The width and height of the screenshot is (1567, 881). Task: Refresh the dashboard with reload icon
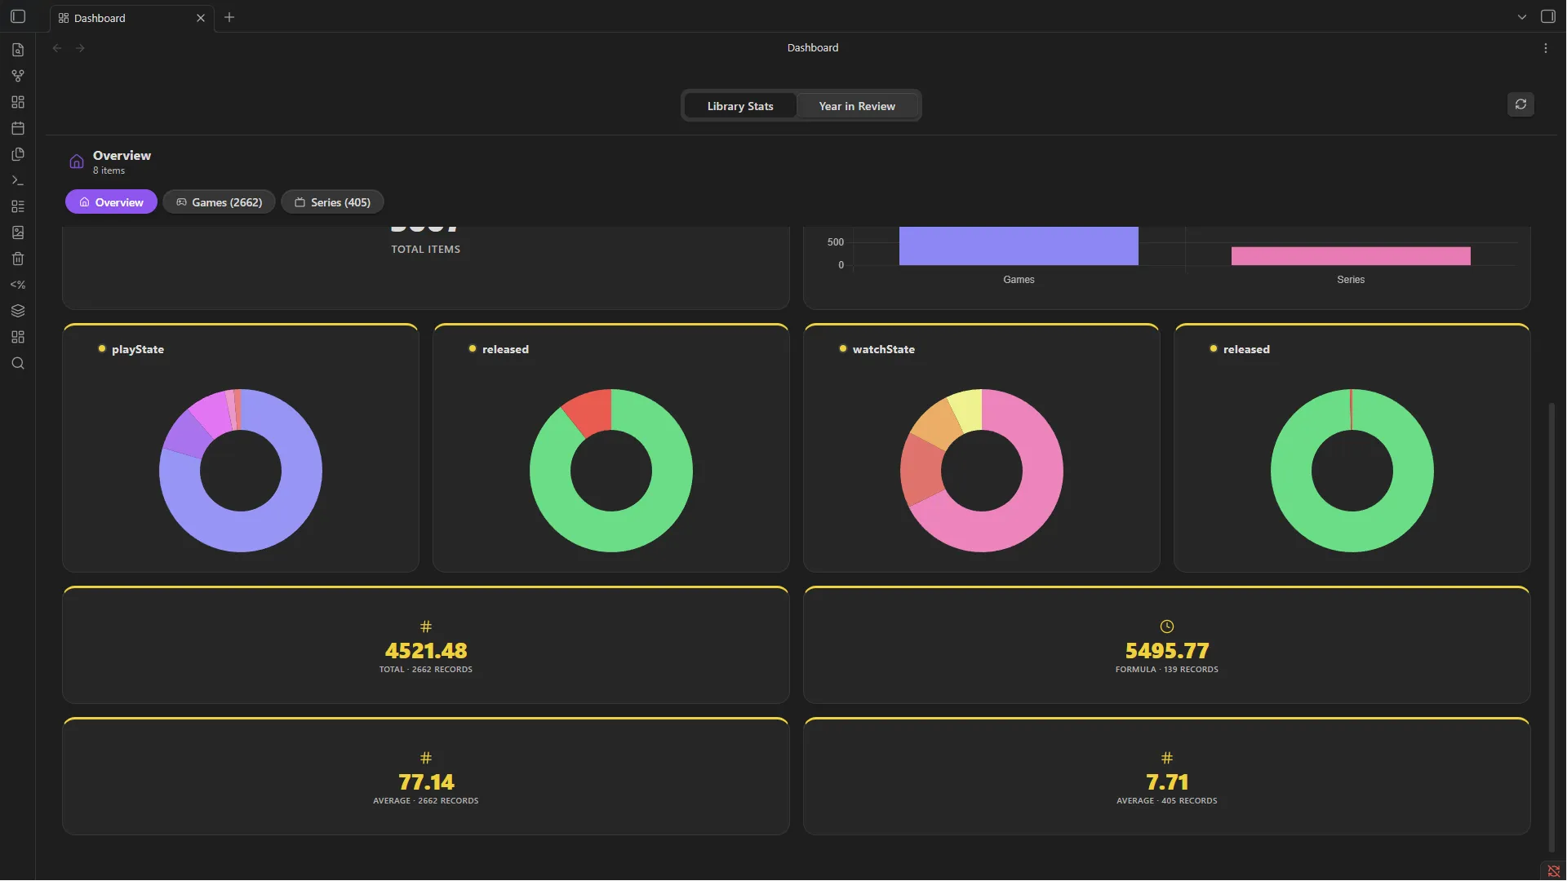click(x=1520, y=104)
